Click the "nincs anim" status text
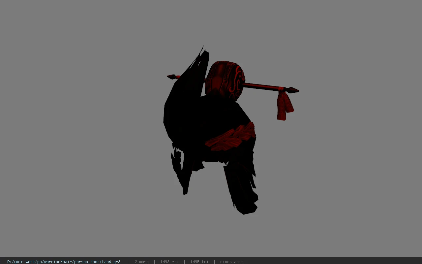The width and height of the screenshot is (422, 264). tap(232, 262)
